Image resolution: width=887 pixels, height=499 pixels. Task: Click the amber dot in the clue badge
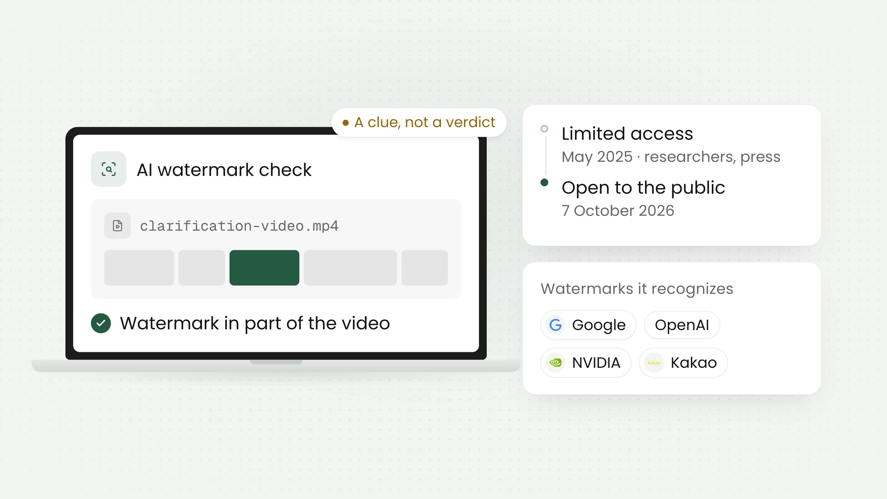(346, 123)
